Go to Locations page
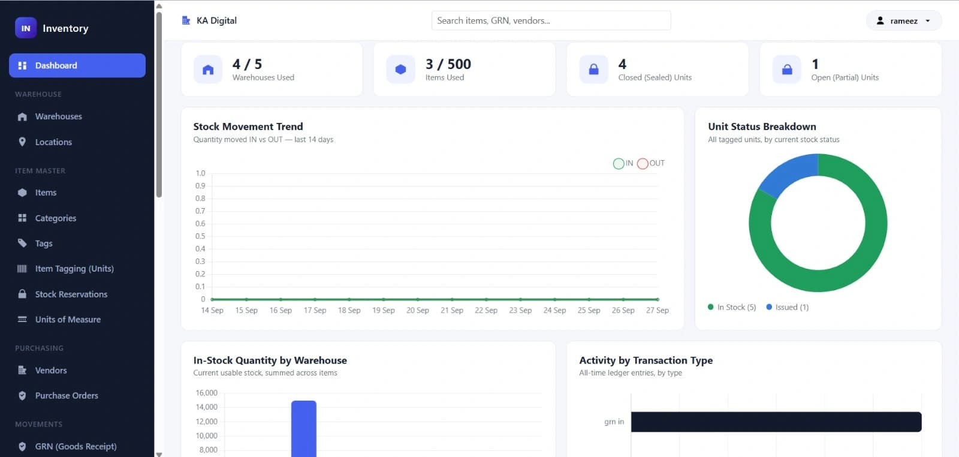 pos(77,142)
